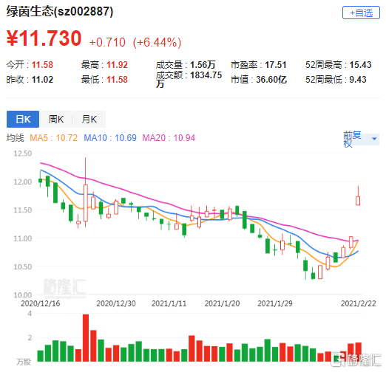
Task: Click the 格隆汇 watermark inside the chart
Action: (64, 287)
